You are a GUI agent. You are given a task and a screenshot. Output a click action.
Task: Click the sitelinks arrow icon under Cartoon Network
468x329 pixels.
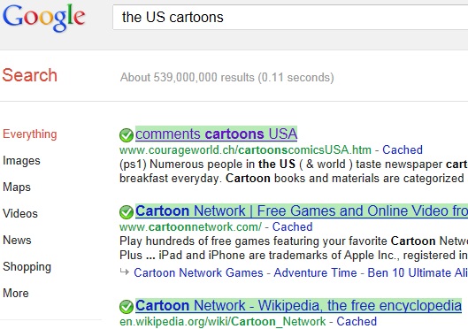(125, 272)
